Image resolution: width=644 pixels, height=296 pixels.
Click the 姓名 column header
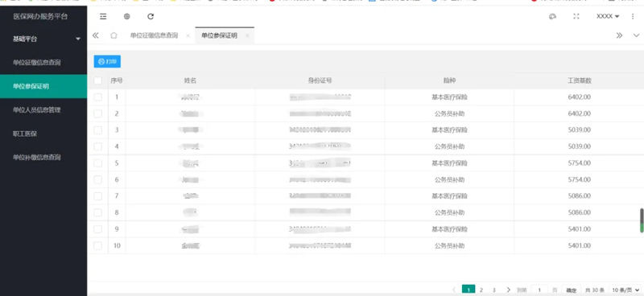[x=190, y=81]
